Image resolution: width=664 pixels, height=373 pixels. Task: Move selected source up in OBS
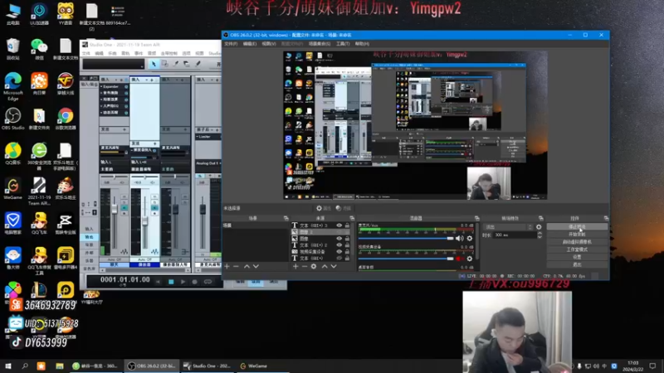click(325, 266)
